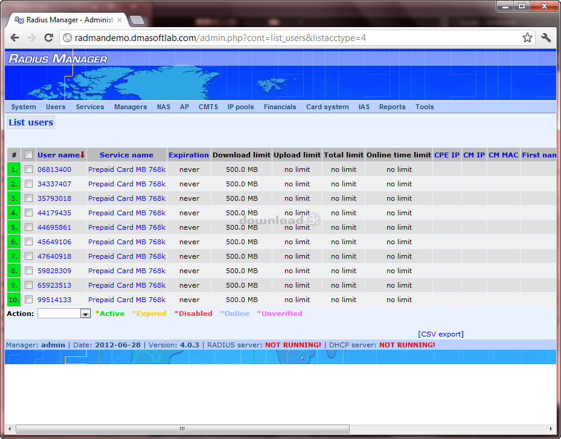
Task: Check the box for user 35793018
Action: [28, 198]
